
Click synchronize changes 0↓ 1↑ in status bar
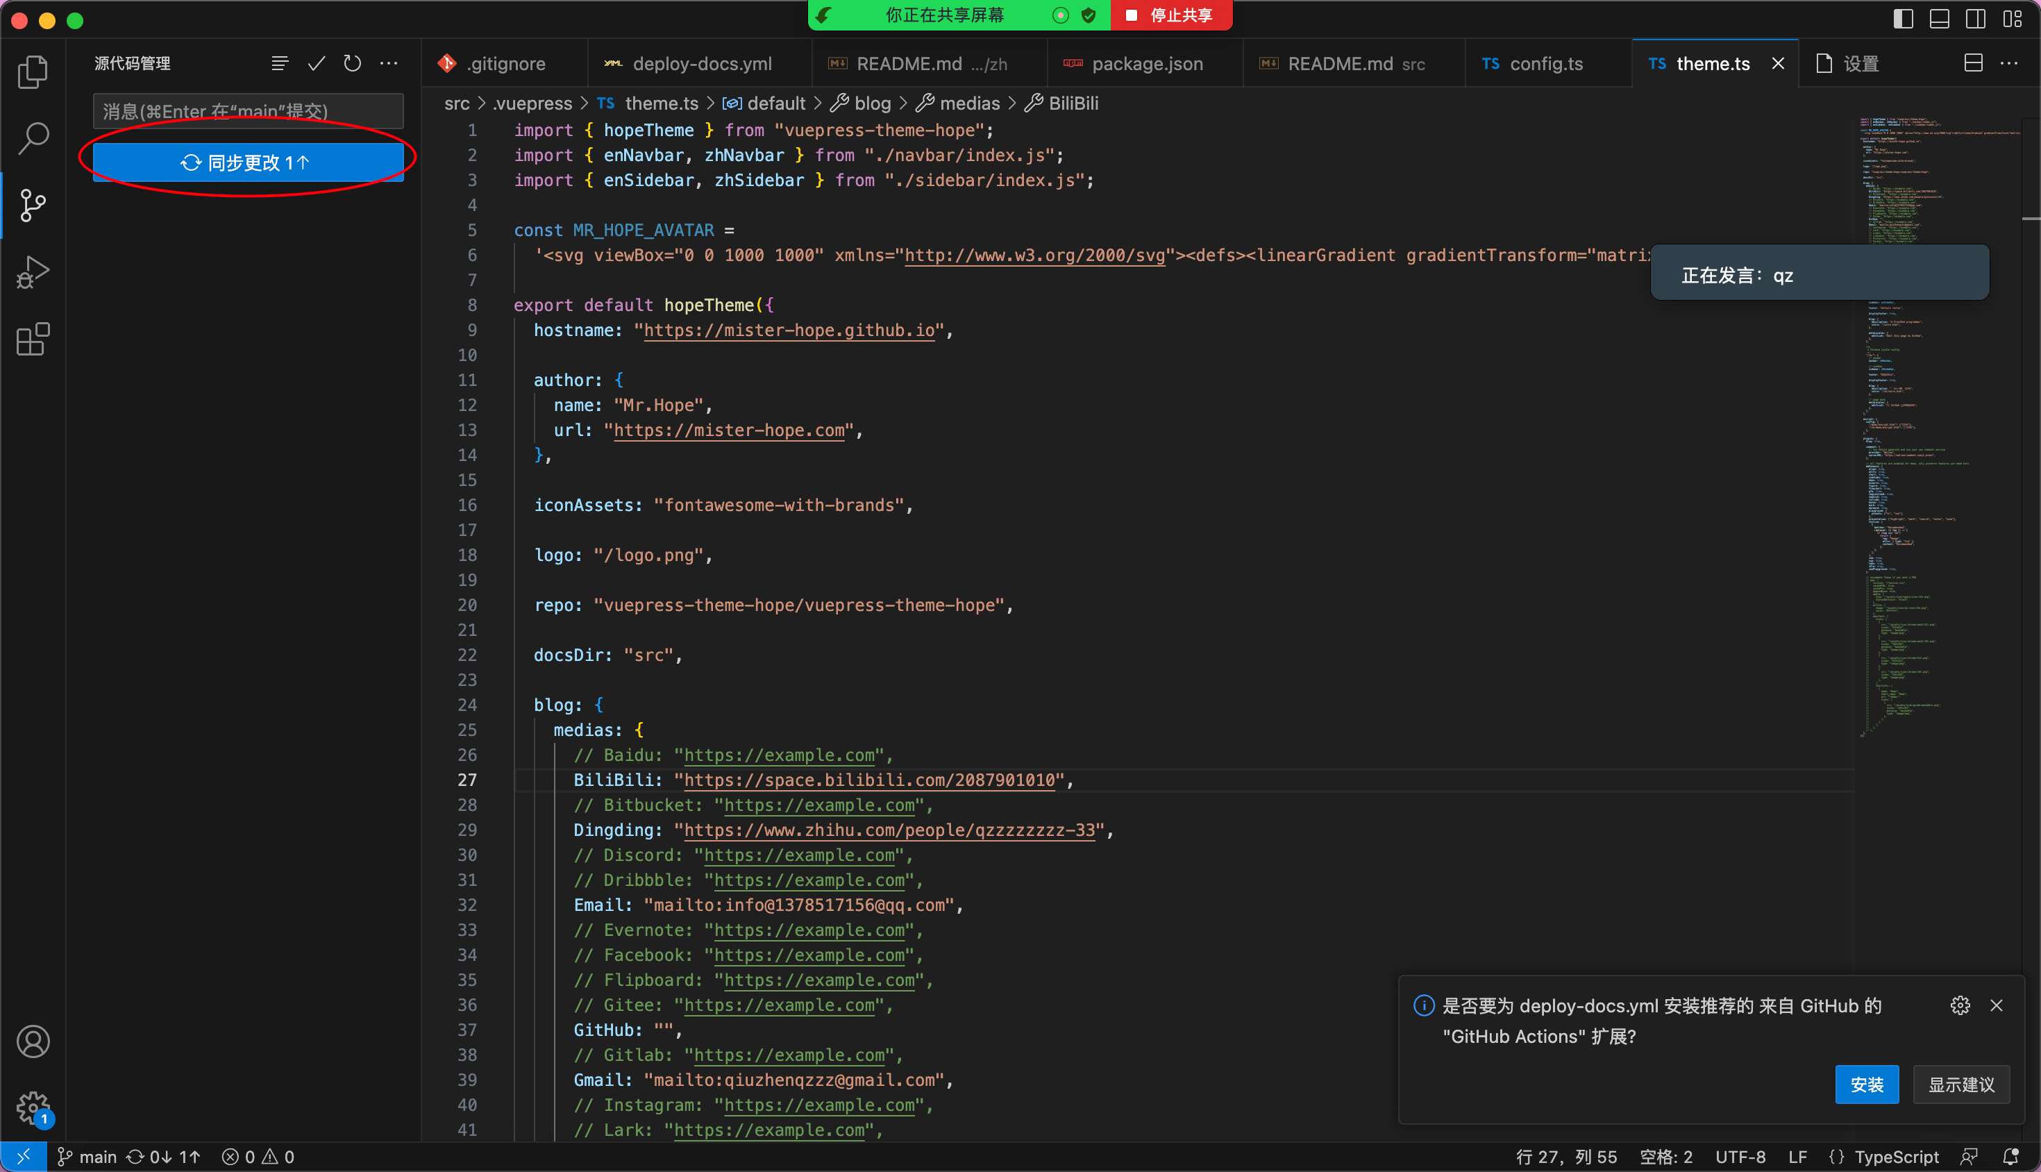pos(163,1157)
